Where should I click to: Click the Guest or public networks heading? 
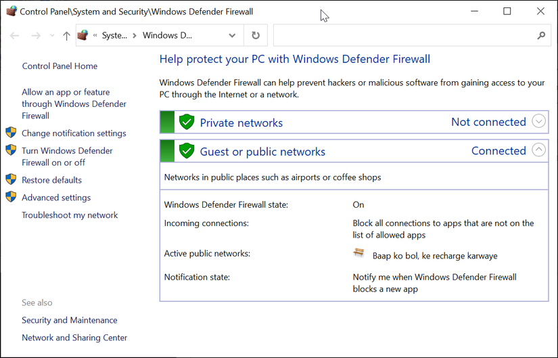click(262, 152)
